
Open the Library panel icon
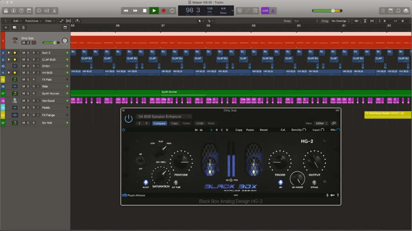point(6,11)
